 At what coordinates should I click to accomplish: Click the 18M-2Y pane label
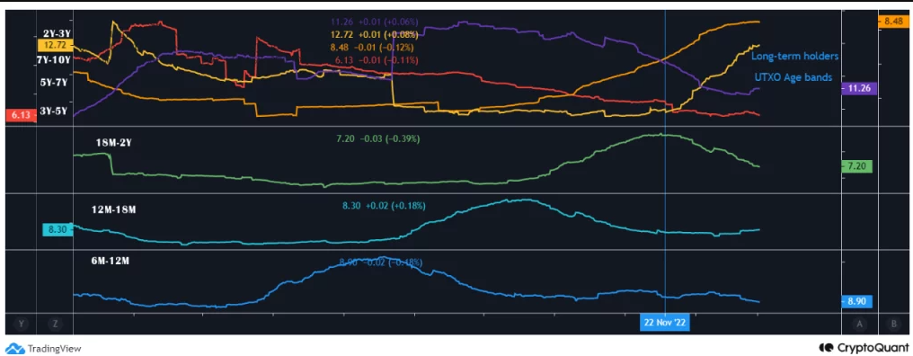coord(113,142)
